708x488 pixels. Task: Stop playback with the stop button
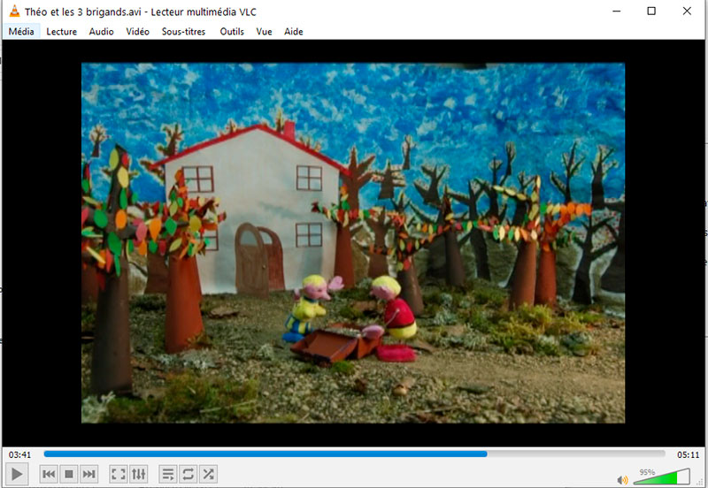69,474
